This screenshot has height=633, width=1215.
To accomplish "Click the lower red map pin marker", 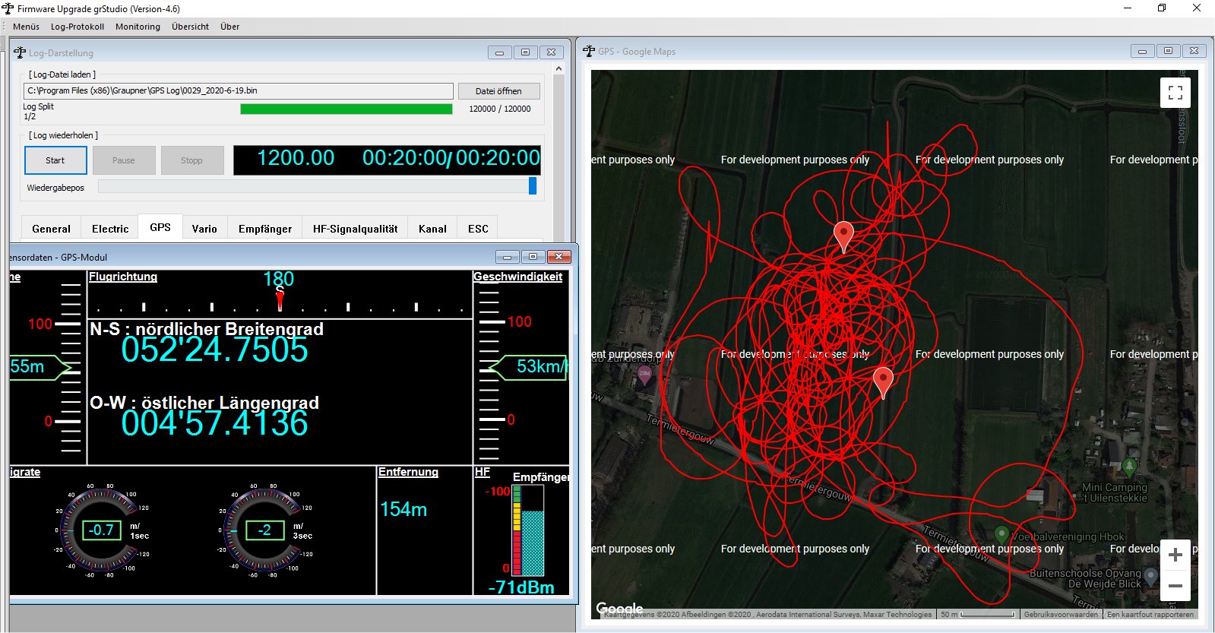I will pyautogui.click(x=883, y=382).
